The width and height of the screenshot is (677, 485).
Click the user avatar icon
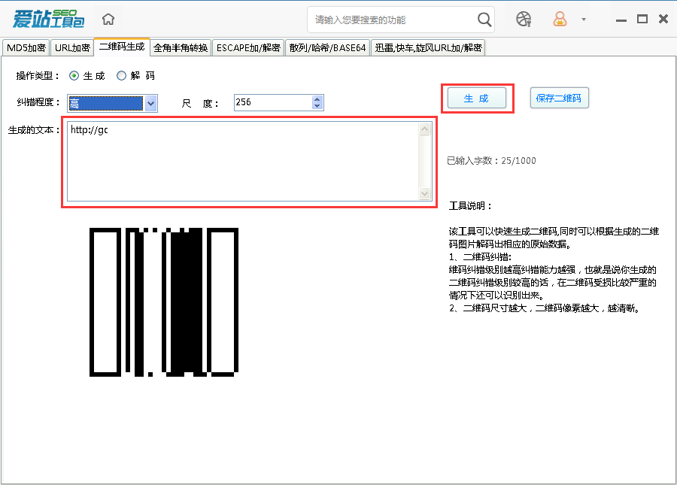[560, 19]
